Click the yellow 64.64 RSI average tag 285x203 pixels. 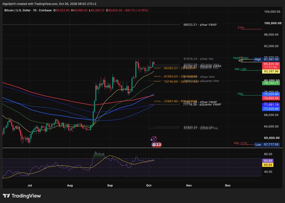click(x=268, y=165)
